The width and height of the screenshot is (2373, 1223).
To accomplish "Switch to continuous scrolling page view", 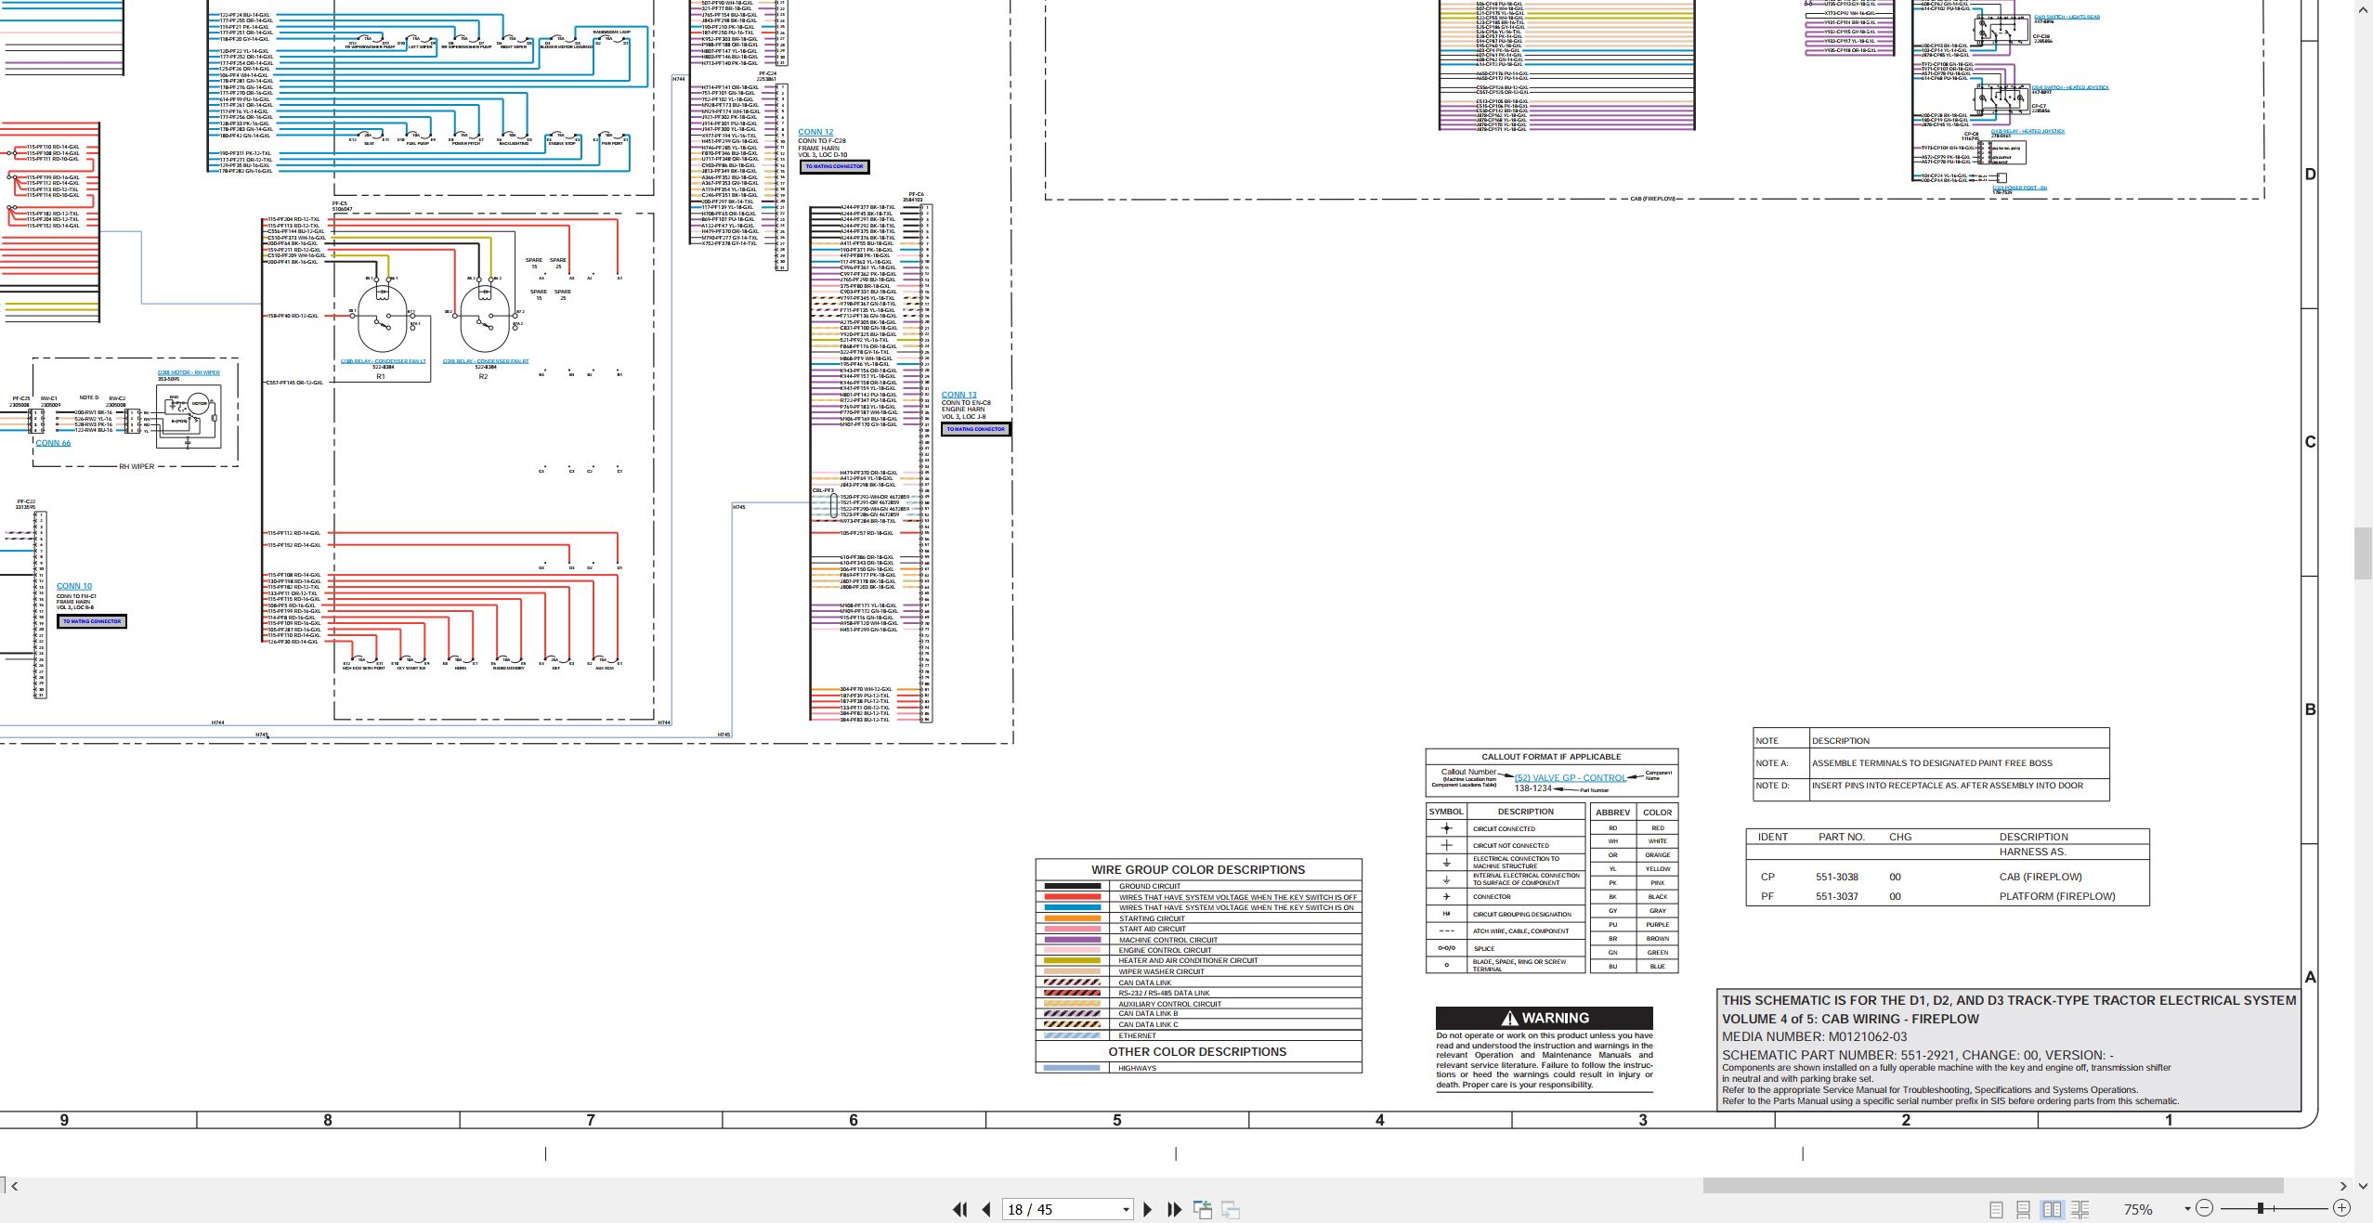I will [2024, 1209].
